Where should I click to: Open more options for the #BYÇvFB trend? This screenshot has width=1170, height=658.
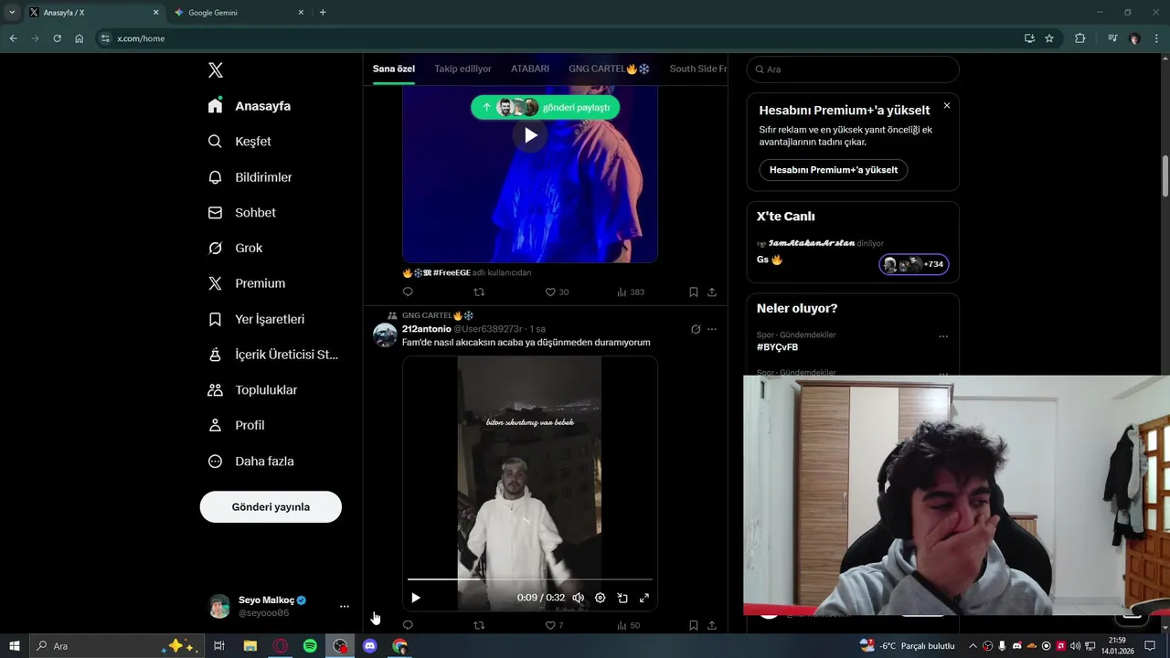pyautogui.click(x=943, y=336)
